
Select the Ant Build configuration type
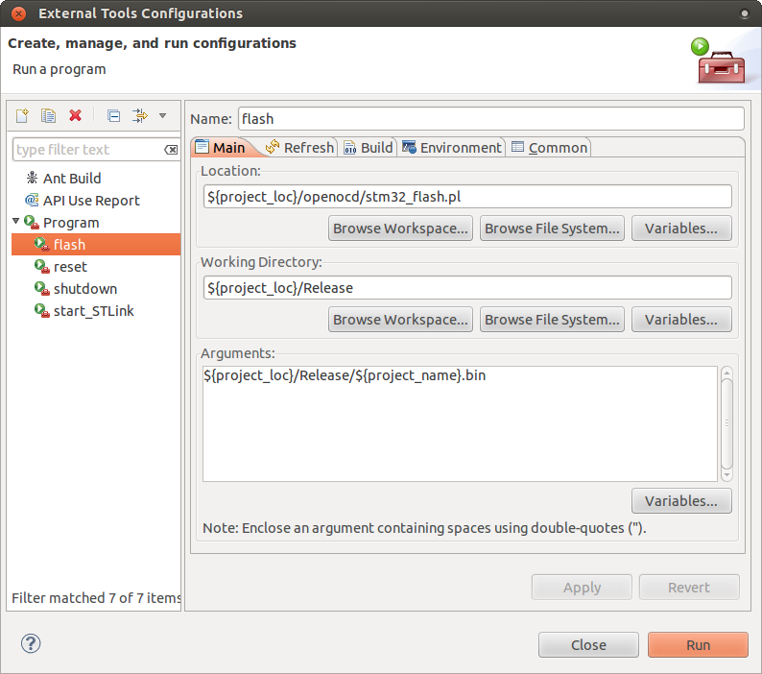click(x=72, y=179)
